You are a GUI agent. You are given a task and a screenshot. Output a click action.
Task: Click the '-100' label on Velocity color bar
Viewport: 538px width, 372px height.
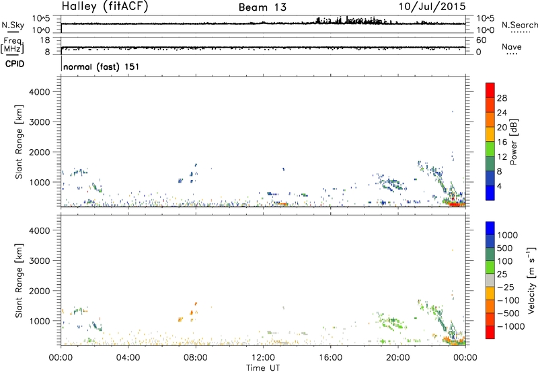[x=508, y=300]
